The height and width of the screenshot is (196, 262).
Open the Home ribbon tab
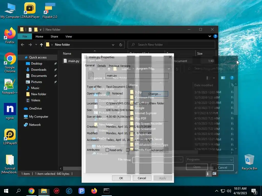tap(39, 36)
